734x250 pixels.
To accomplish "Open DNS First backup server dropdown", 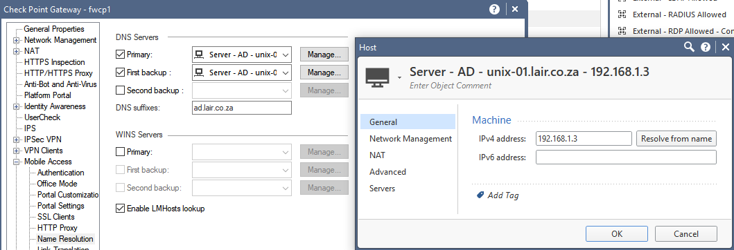I will (286, 73).
